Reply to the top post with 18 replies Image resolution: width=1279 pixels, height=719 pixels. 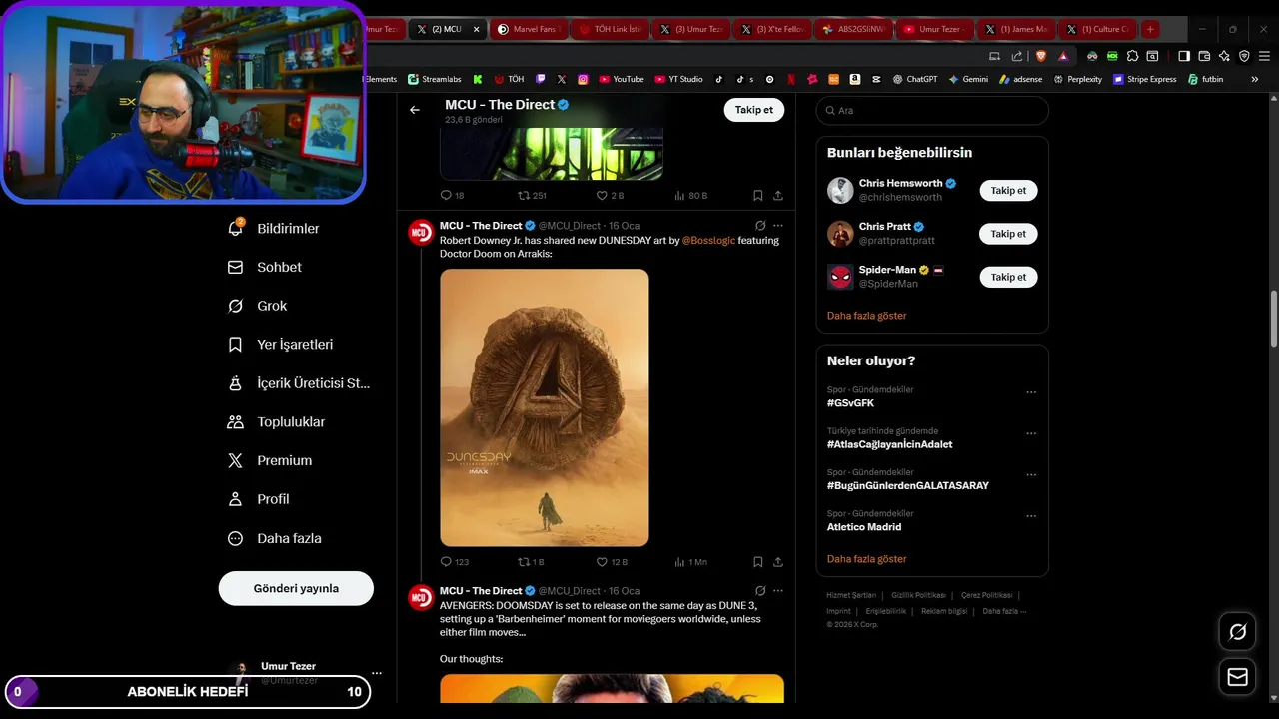point(453,196)
